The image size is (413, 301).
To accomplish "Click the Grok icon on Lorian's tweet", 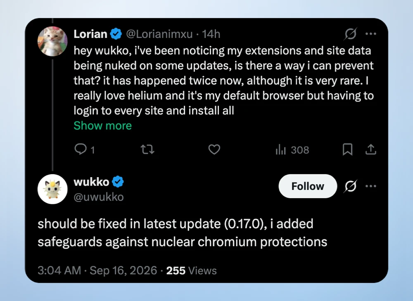I will 350,34.
